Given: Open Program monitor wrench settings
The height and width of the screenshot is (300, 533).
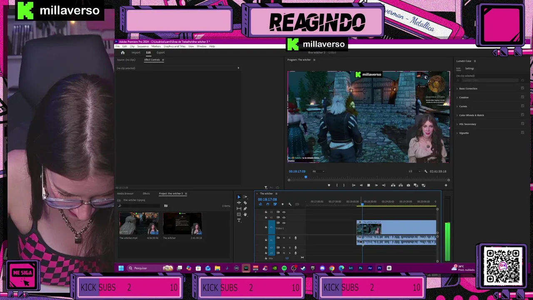Looking at the screenshot, I should pyautogui.click(x=426, y=171).
